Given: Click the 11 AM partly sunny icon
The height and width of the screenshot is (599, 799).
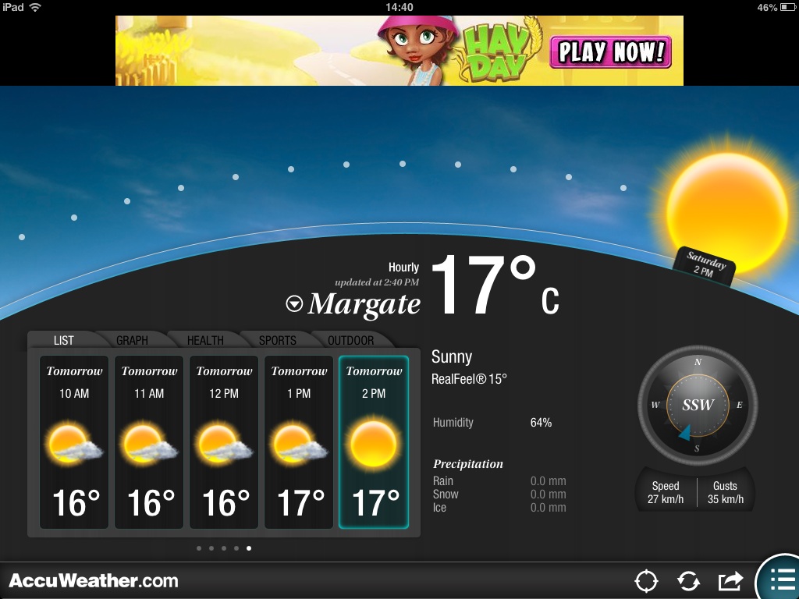Looking at the screenshot, I should 148,444.
